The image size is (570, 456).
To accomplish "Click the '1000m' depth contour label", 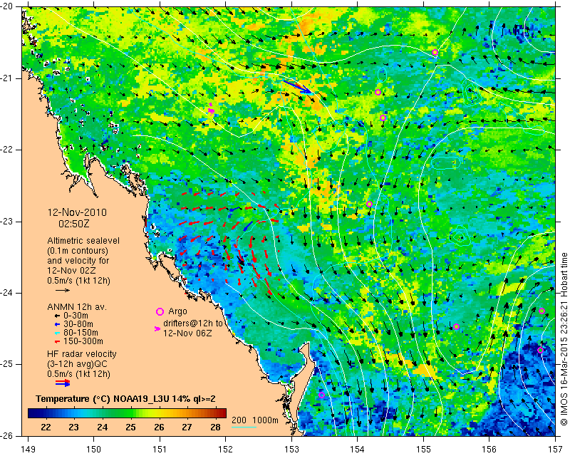I will pyautogui.click(x=265, y=420).
